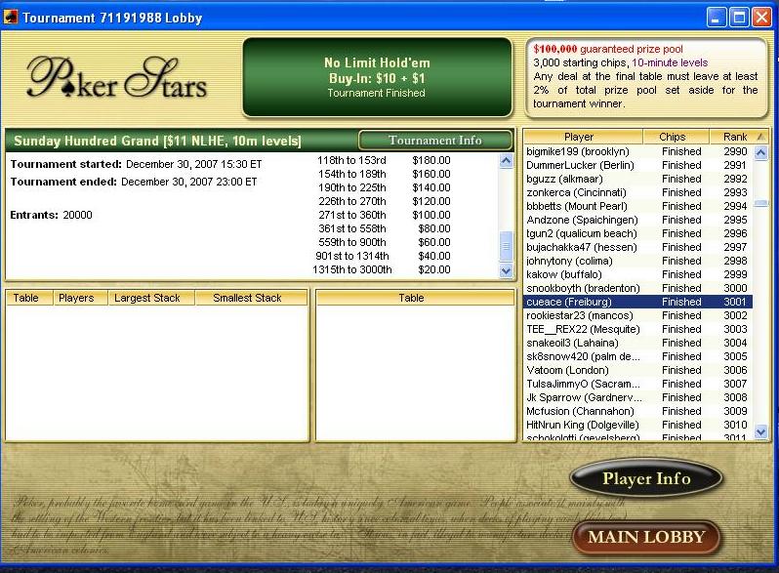Sort players by Chips column header
This screenshot has width=779, height=573.
[676, 137]
